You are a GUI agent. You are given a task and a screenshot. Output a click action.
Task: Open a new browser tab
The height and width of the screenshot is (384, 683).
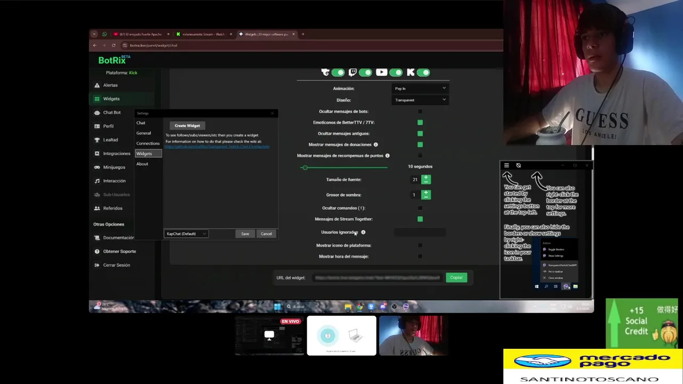(x=303, y=34)
